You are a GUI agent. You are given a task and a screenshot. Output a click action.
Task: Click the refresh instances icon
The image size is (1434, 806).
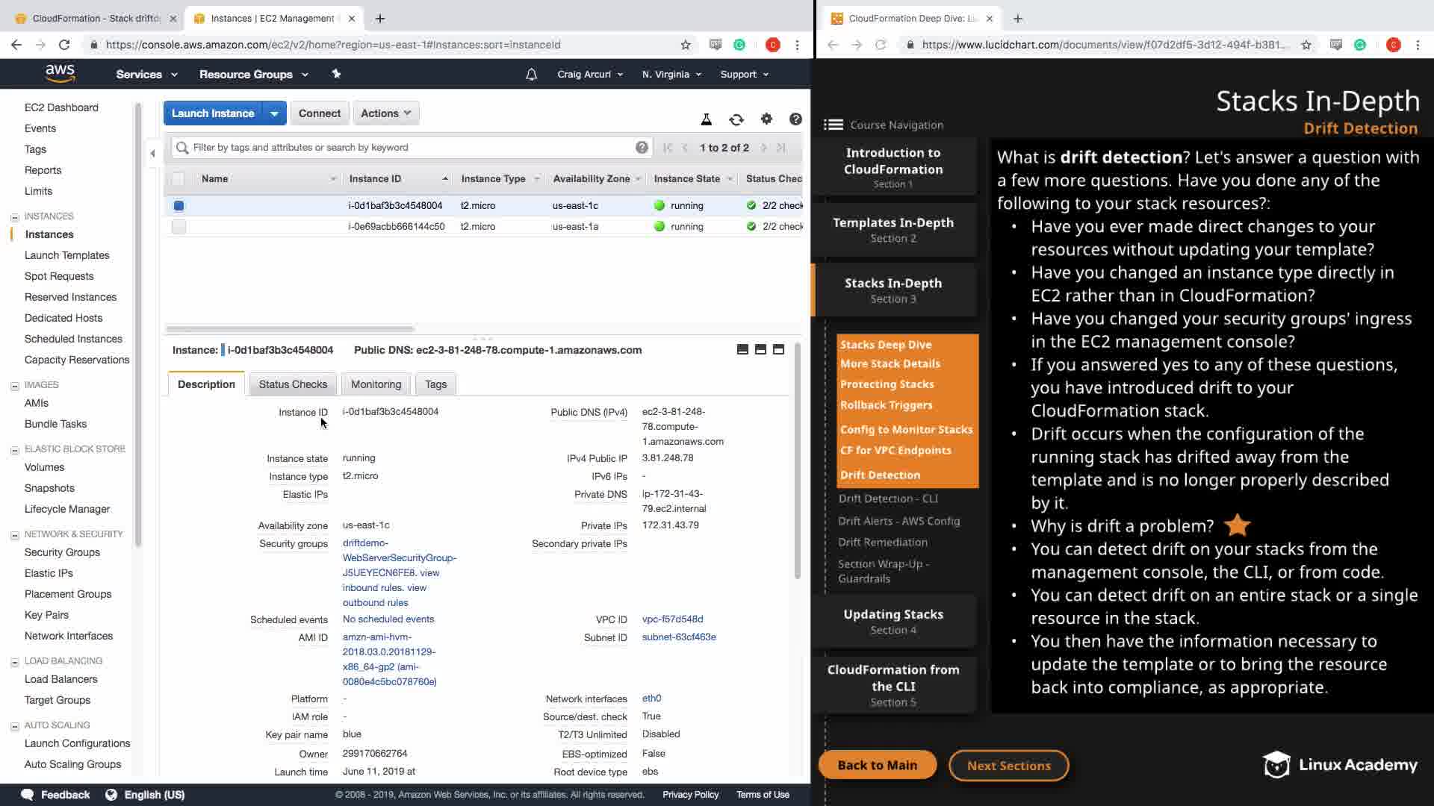point(736,119)
